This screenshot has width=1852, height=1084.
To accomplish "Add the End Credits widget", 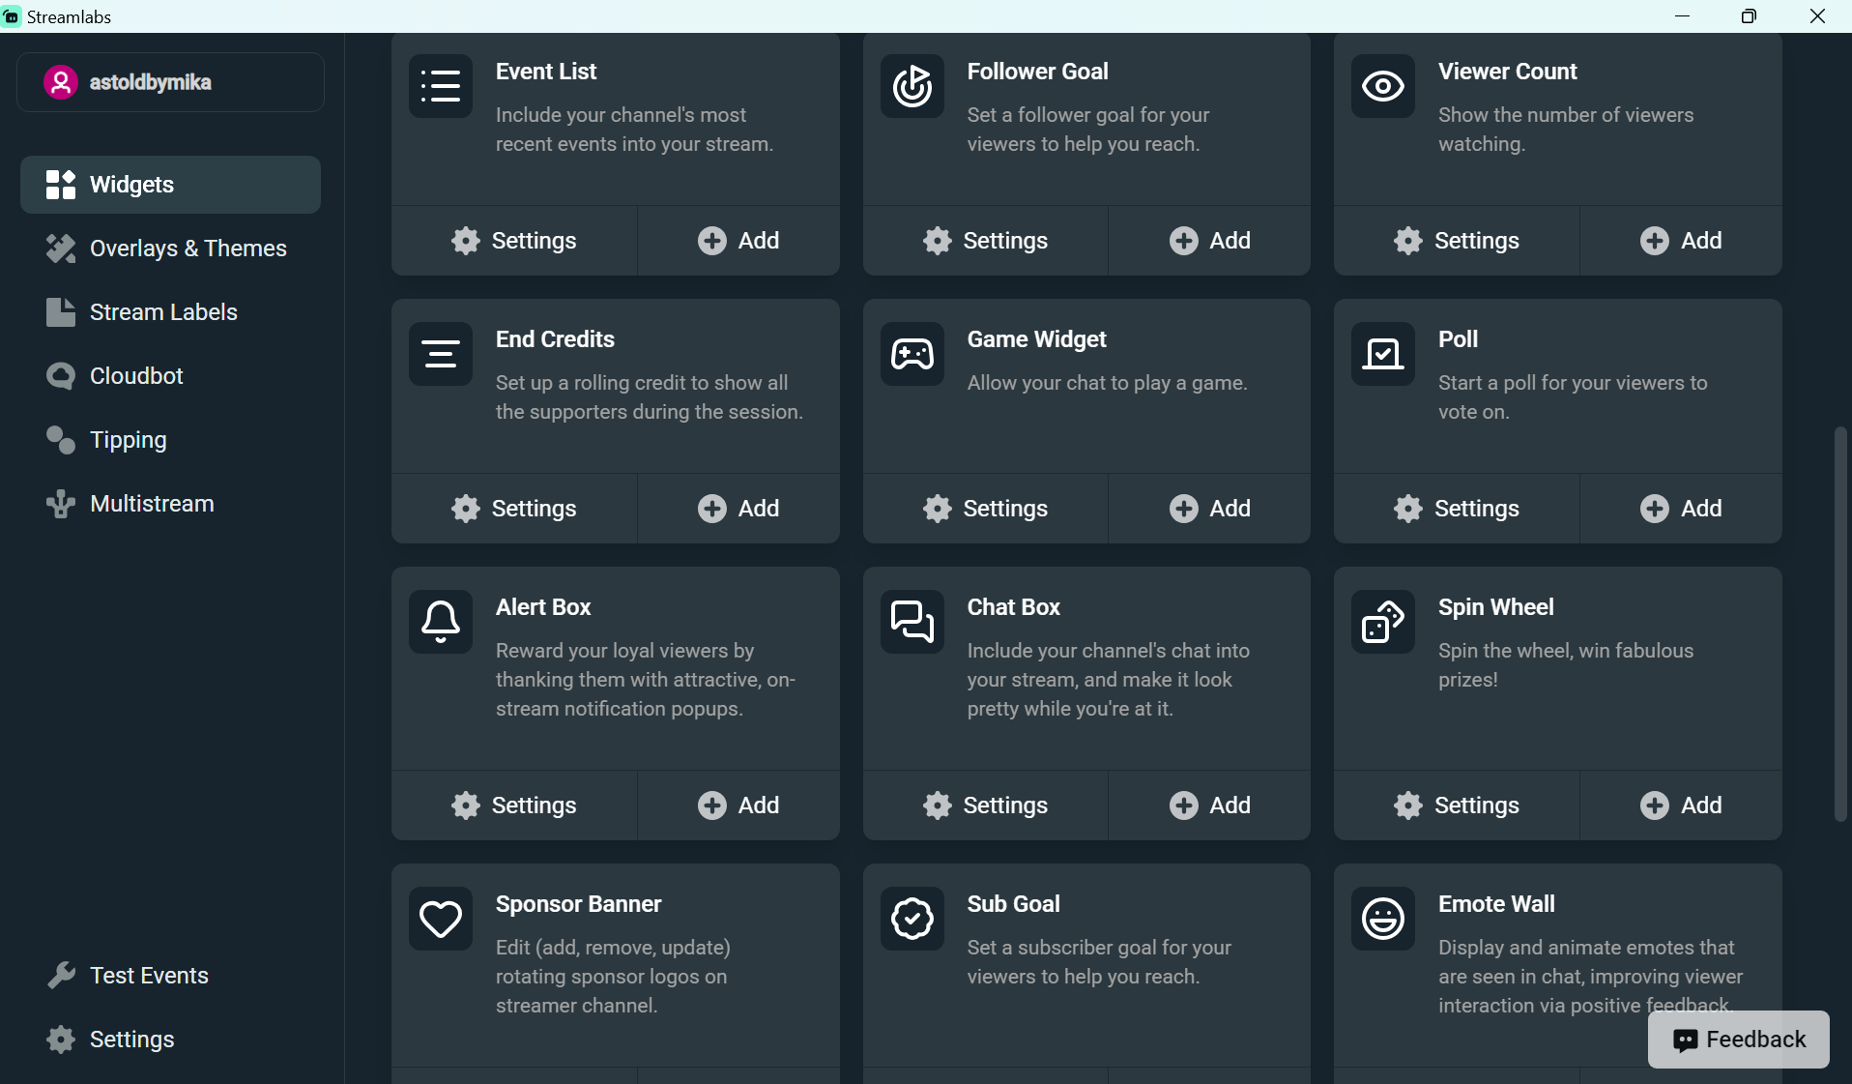I will pos(738,509).
